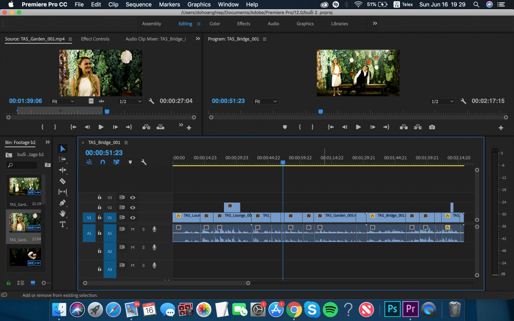The height and width of the screenshot is (321, 514).
Task: Open Program monitor settings wrench
Action: pyautogui.click(x=463, y=101)
